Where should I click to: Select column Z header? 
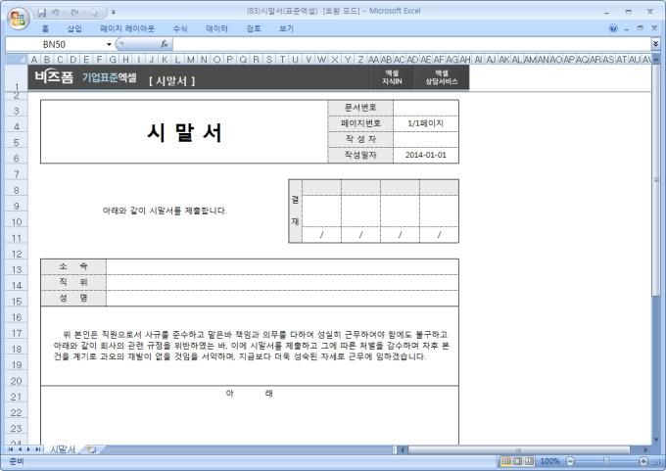click(360, 60)
